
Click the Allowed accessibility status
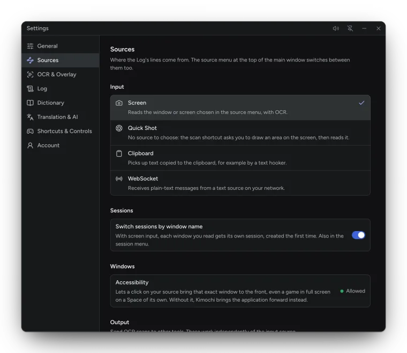tap(353, 291)
